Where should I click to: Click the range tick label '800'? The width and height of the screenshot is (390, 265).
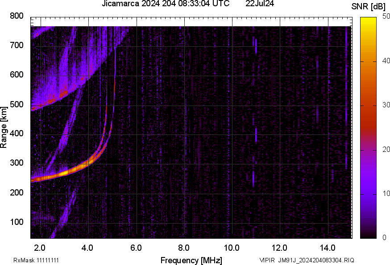coord(17,16)
